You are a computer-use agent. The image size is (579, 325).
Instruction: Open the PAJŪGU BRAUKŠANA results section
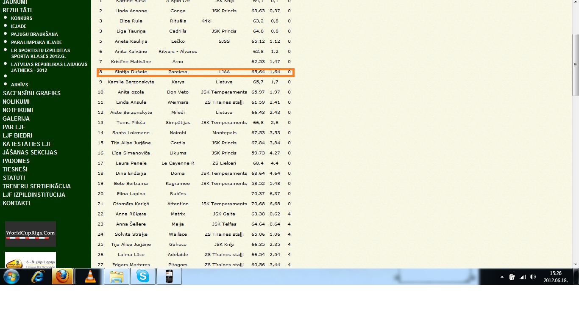point(34,34)
